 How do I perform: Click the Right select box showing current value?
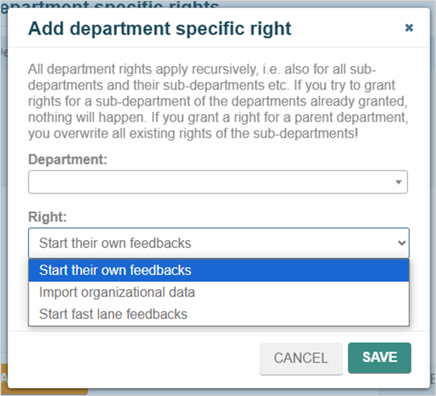click(219, 243)
